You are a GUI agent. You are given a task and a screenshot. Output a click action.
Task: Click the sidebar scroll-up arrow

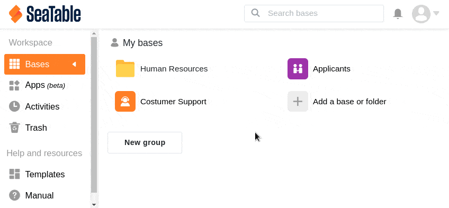(94, 33)
